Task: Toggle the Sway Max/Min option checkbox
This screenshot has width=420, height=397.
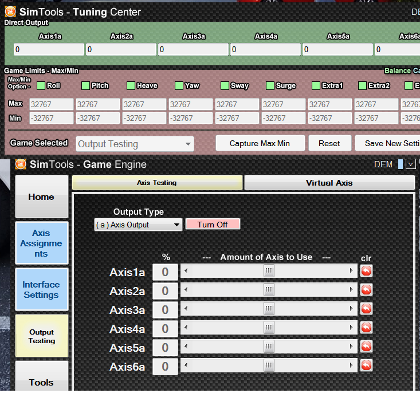Action: pos(225,86)
